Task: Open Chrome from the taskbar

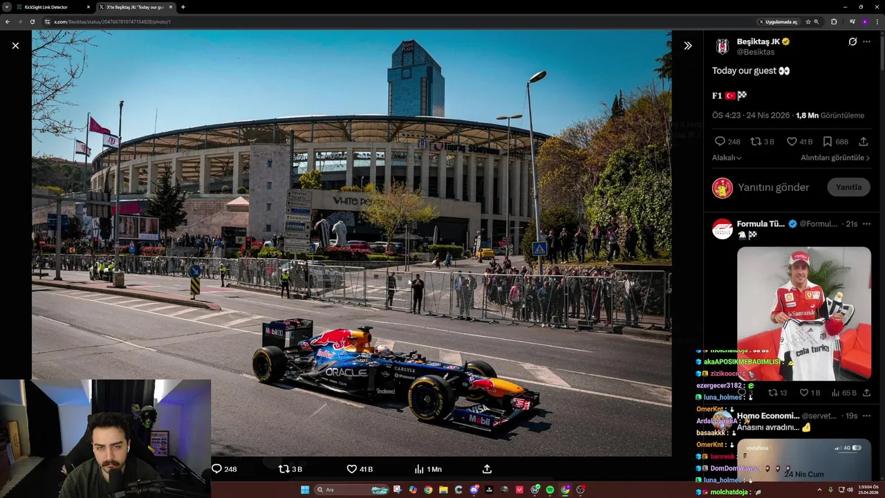Action: [428, 490]
